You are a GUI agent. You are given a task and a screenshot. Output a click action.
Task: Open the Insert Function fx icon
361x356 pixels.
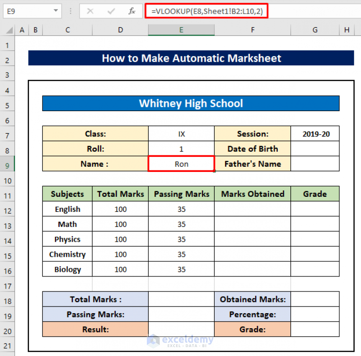(132, 11)
